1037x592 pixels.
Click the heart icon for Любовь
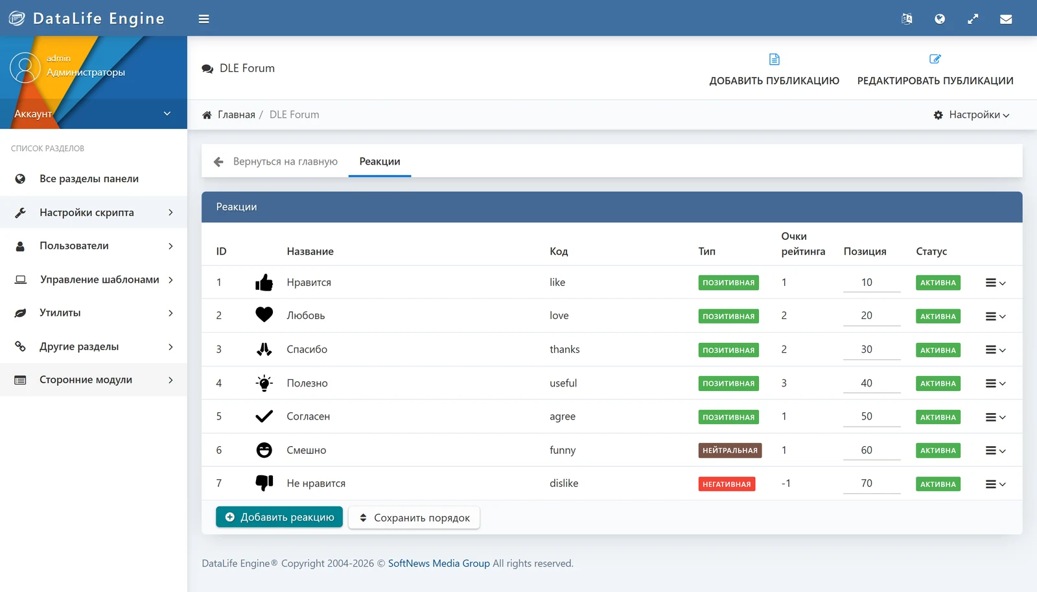(x=264, y=315)
